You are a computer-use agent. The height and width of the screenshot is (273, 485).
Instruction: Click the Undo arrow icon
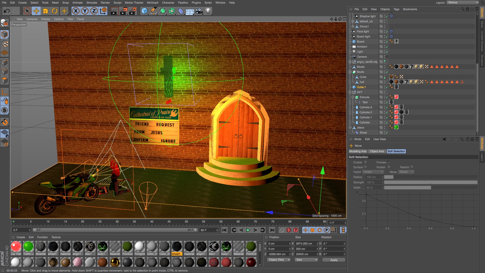pyautogui.click(x=7, y=11)
